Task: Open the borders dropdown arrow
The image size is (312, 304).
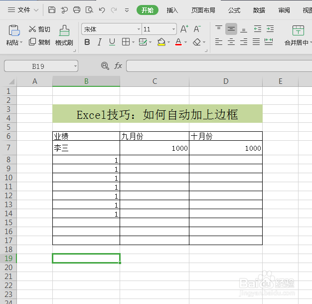Action: pos(133,42)
